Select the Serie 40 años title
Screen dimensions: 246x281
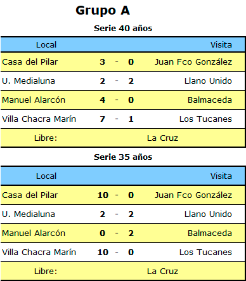point(123,29)
